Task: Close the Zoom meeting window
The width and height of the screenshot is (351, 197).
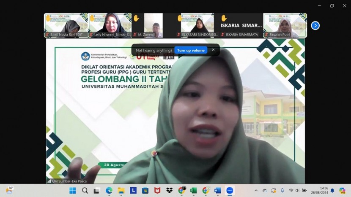Action: click(x=345, y=5)
